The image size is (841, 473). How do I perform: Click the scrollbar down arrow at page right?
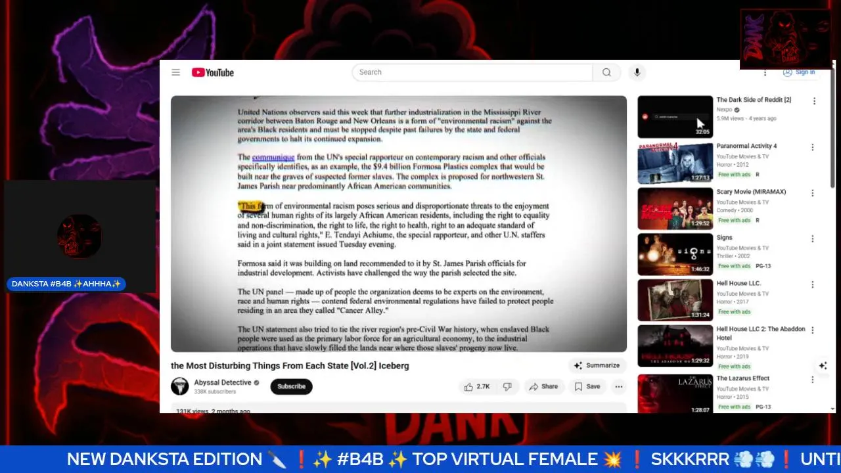(x=833, y=409)
